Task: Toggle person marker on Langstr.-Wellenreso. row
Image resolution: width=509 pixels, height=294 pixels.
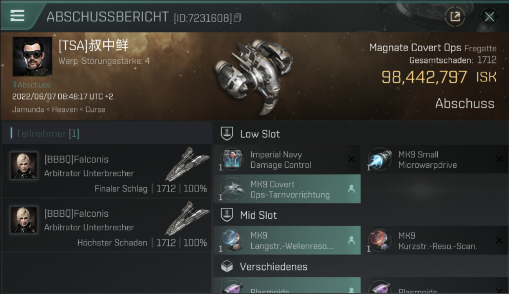Action: [351, 240]
